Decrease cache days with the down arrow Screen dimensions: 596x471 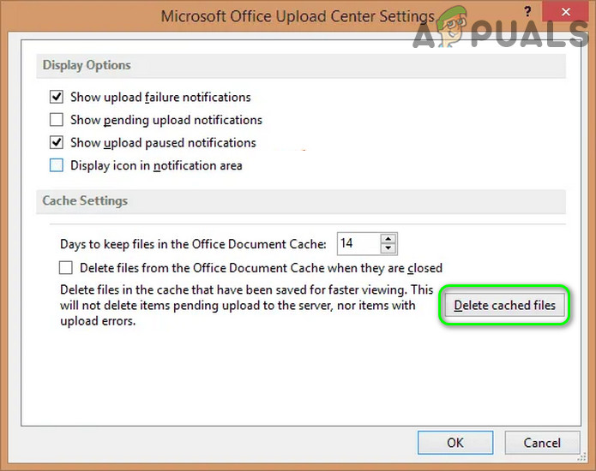point(388,249)
